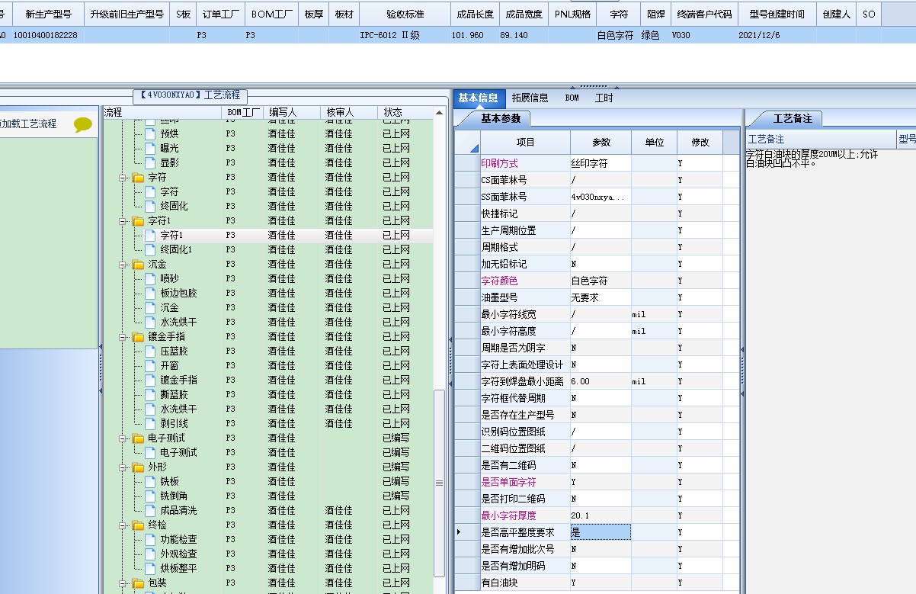Viewport: 916px width, 594px height.
Task: Click the 字符到焊盘最小距离 value 6.00
Action: coord(601,381)
